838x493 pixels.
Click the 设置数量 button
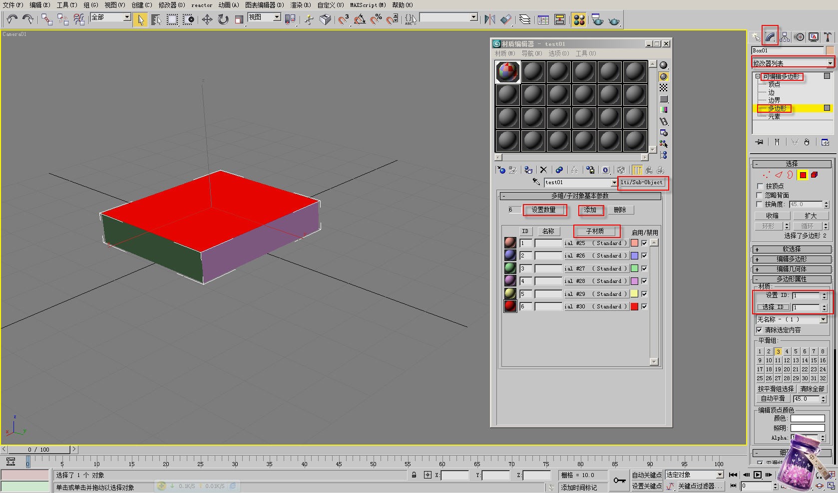[544, 210]
